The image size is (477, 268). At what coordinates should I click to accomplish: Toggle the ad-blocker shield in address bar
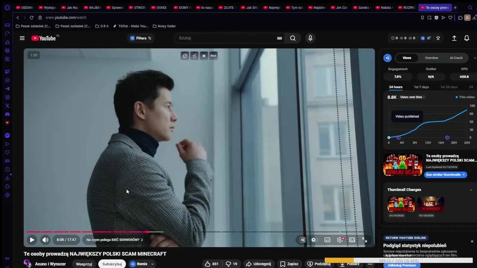click(436, 17)
